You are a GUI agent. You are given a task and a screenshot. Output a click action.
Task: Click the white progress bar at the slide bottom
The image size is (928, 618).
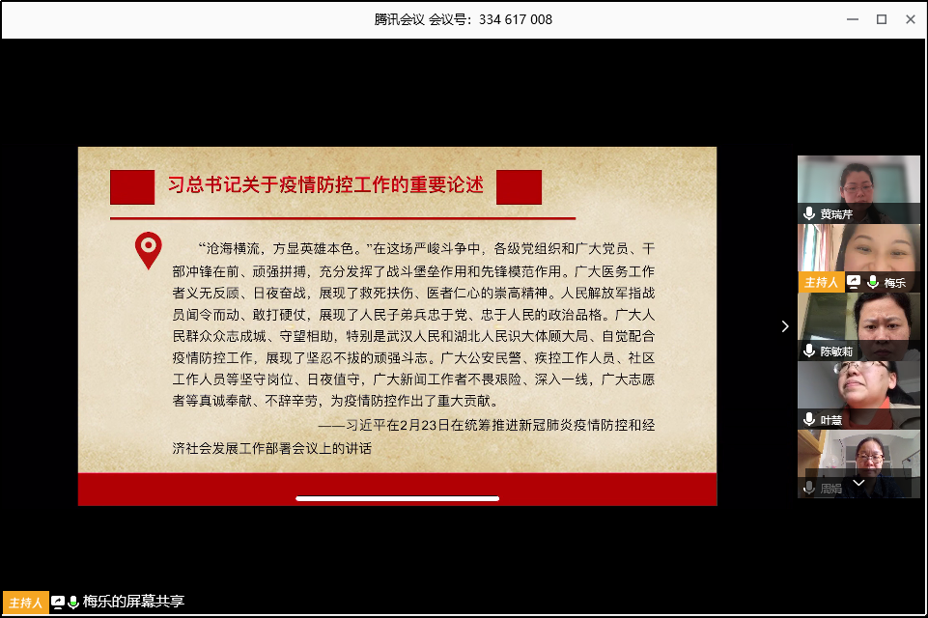[x=397, y=498]
